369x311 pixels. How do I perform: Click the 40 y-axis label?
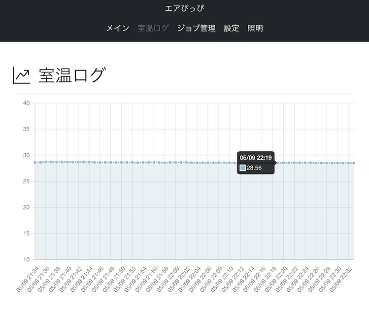(x=26, y=103)
